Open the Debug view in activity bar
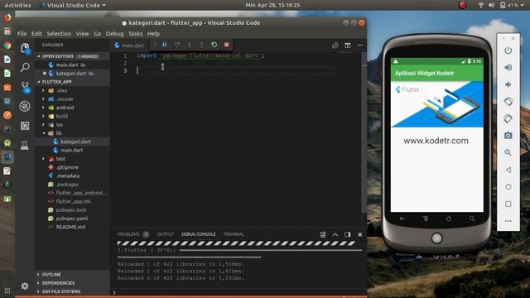Screen dimensions: 530x298 click(x=25, y=107)
